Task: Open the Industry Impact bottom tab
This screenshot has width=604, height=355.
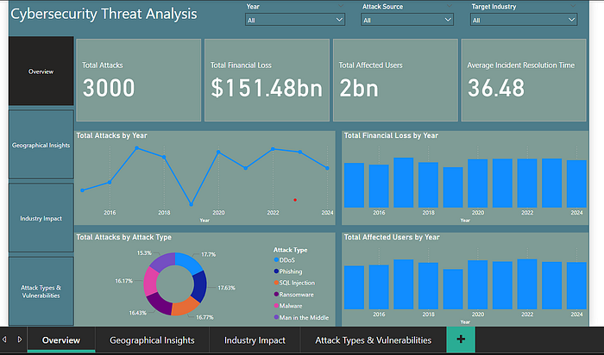Action: coord(253,340)
